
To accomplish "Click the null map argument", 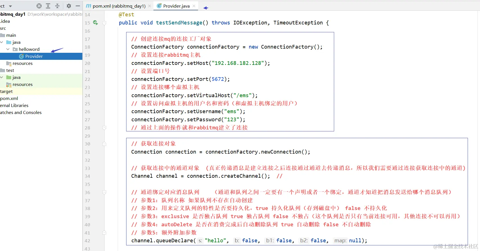I will (x=355, y=241).
